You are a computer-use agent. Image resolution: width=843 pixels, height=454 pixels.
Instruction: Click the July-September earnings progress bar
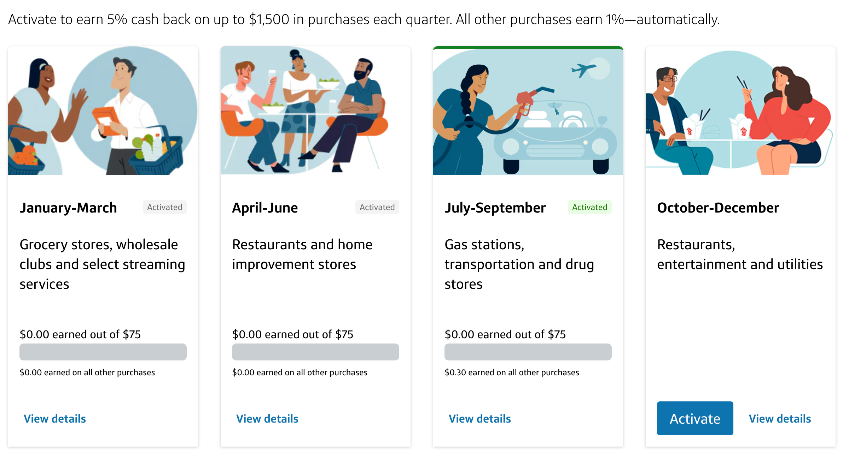(x=528, y=352)
